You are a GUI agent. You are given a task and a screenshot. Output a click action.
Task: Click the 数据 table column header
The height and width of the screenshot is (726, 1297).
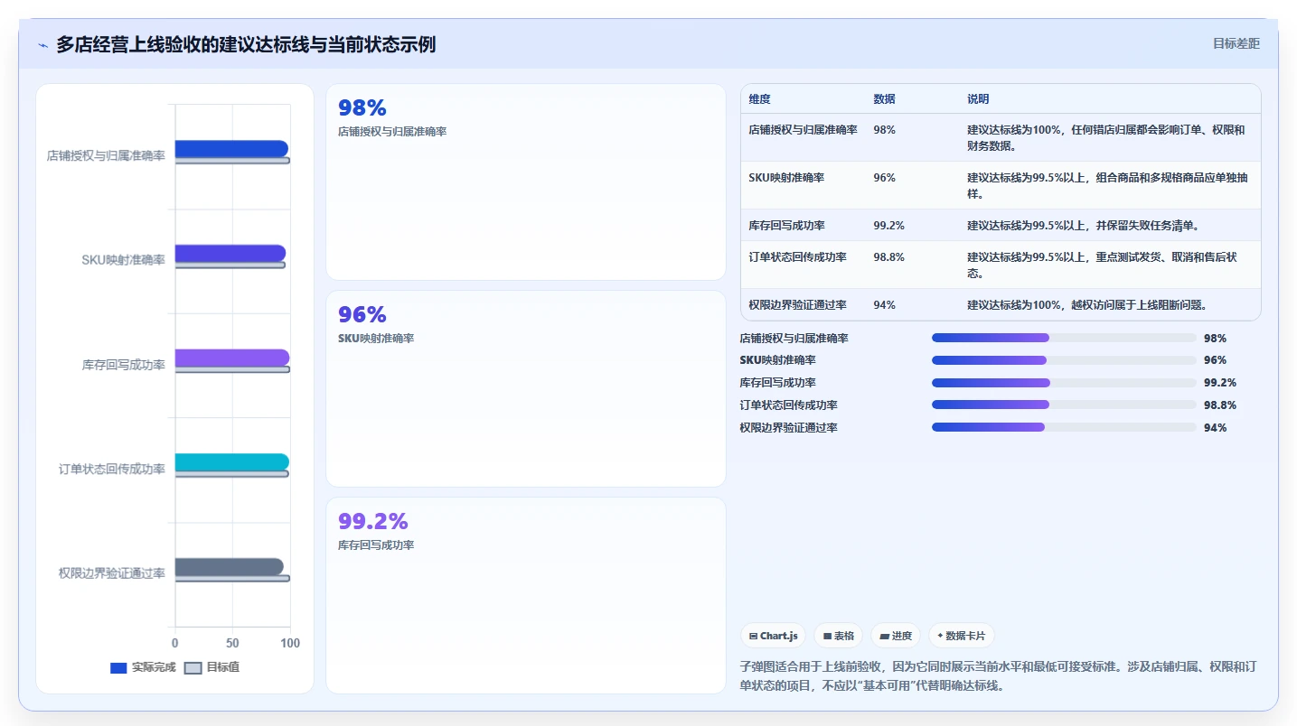[x=884, y=98]
